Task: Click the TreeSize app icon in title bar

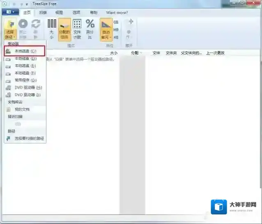Action: pos(5,4)
